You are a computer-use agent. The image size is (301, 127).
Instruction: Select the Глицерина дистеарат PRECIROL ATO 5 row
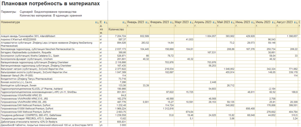(x=150, y=119)
